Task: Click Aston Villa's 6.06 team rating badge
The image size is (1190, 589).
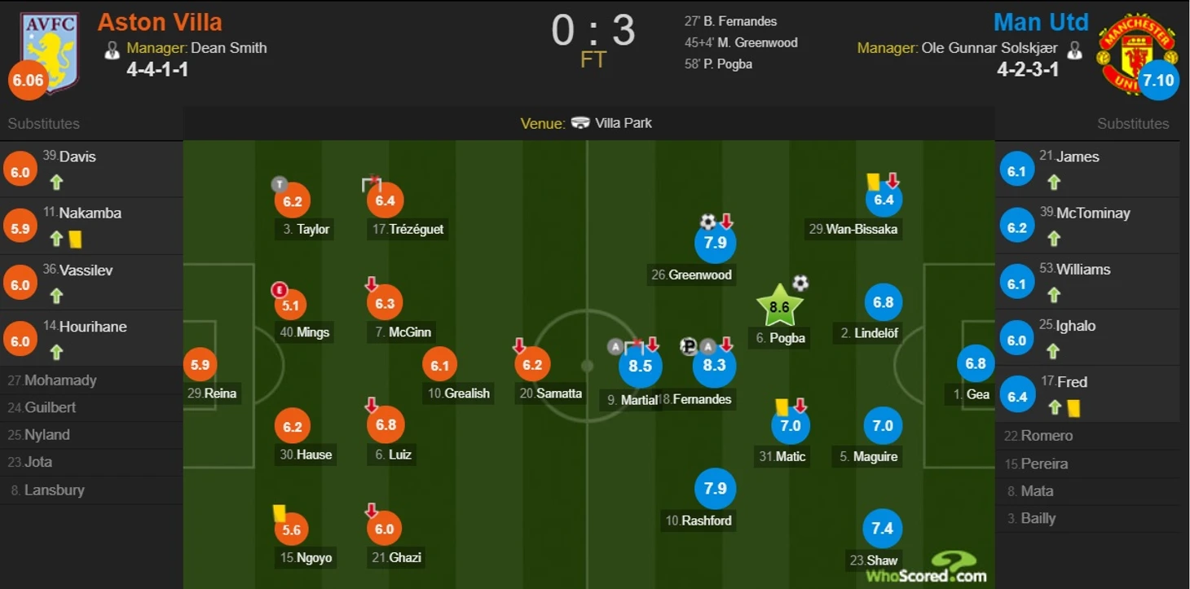Action: pyautogui.click(x=28, y=80)
